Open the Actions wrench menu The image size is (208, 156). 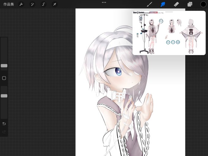pyautogui.click(x=21, y=4)
